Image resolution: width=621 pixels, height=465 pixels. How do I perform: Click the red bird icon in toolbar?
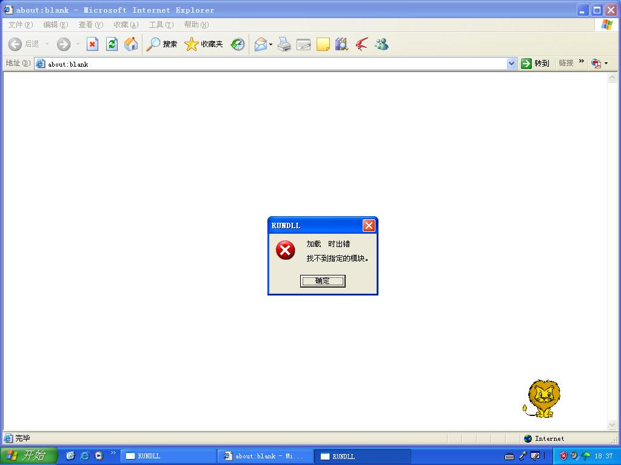(x=361, y=44)
